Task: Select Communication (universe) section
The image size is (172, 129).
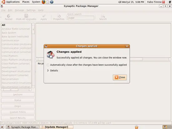Action: pyautogui.click(x=16, y=52)
